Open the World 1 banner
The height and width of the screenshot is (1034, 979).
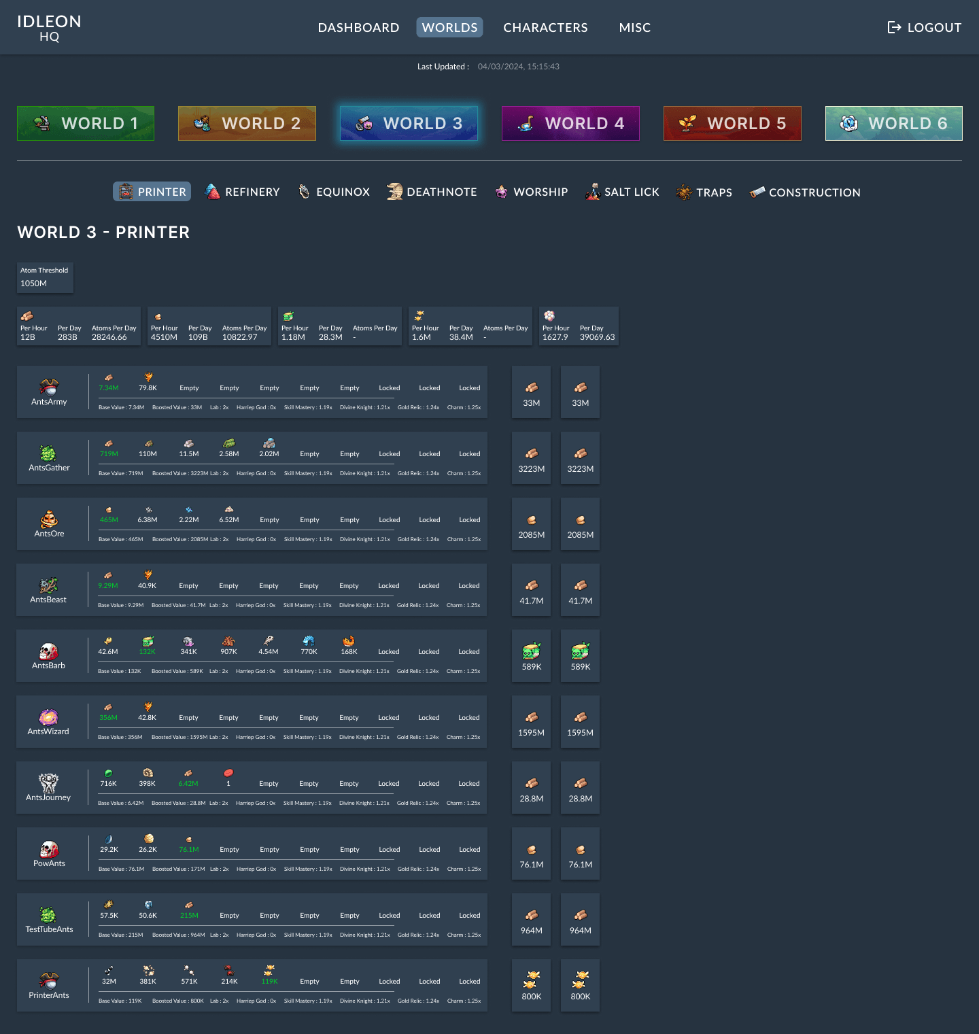coord(86,123)
